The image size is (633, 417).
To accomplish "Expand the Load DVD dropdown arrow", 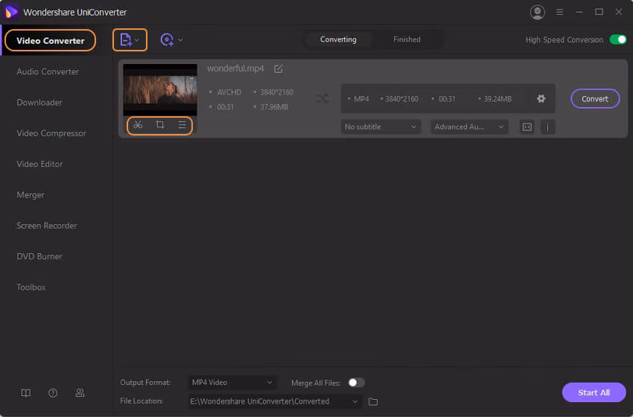I will pos(180,40).
